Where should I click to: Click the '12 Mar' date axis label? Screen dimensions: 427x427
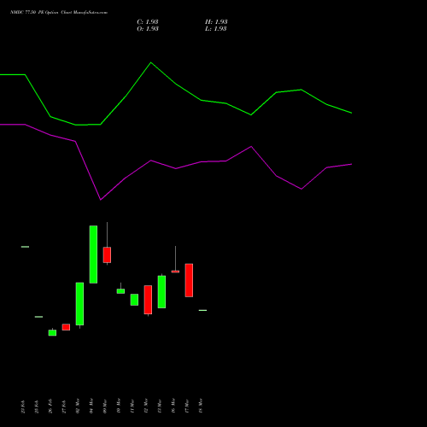coord(146,406)
